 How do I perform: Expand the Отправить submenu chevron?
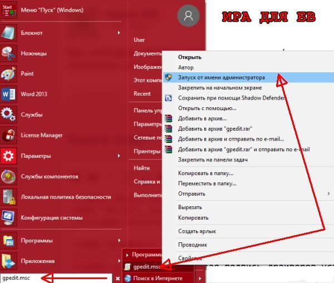point(328,193)
